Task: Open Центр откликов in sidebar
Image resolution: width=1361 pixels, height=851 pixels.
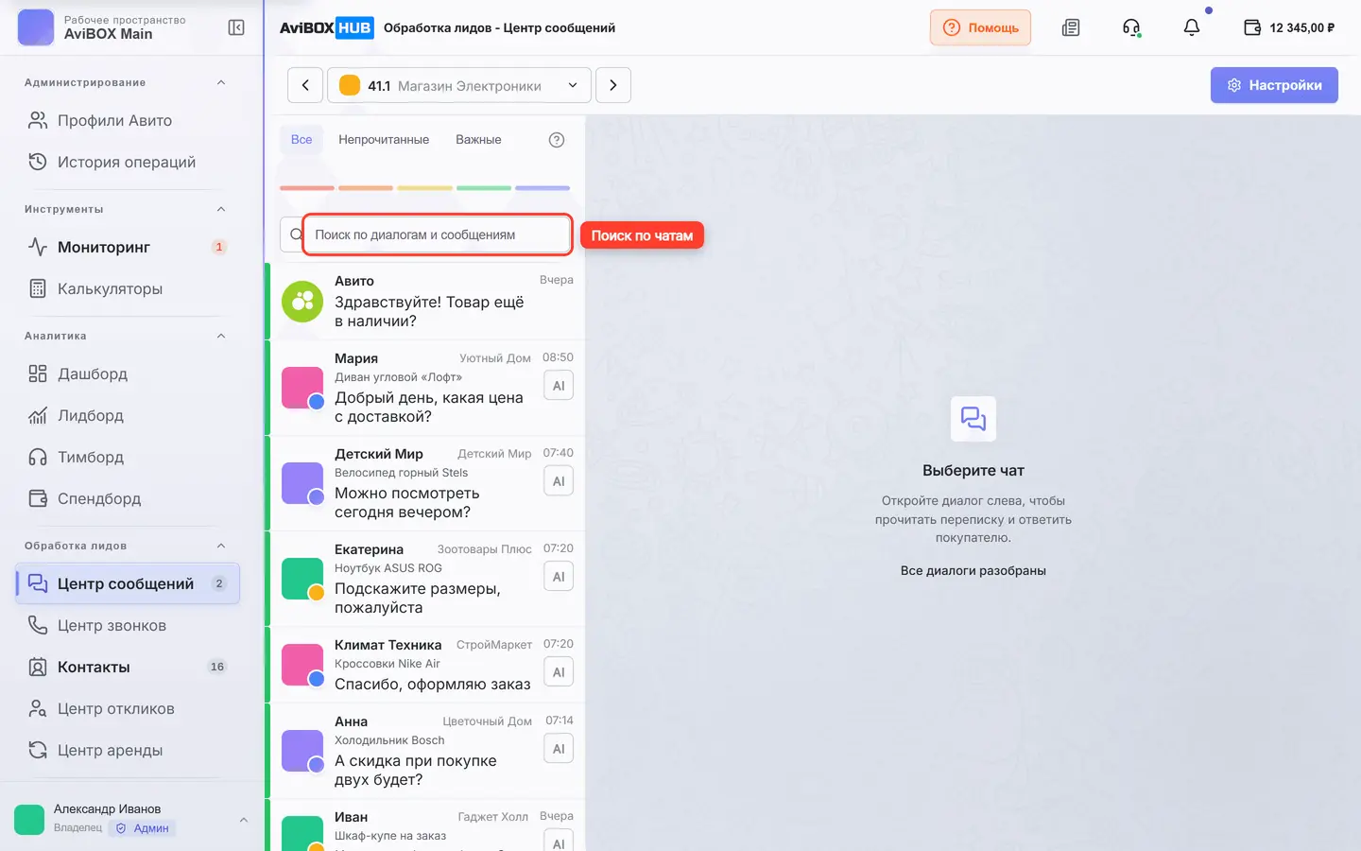Action: pyautogui.click(x=128, y=708)
